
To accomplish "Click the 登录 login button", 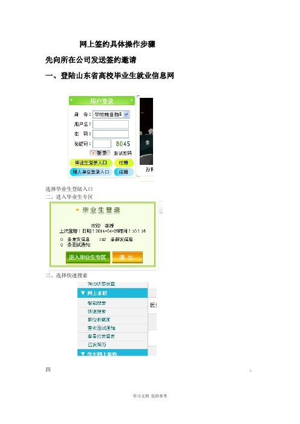I will pyautogui.click(x=100, y=153).
